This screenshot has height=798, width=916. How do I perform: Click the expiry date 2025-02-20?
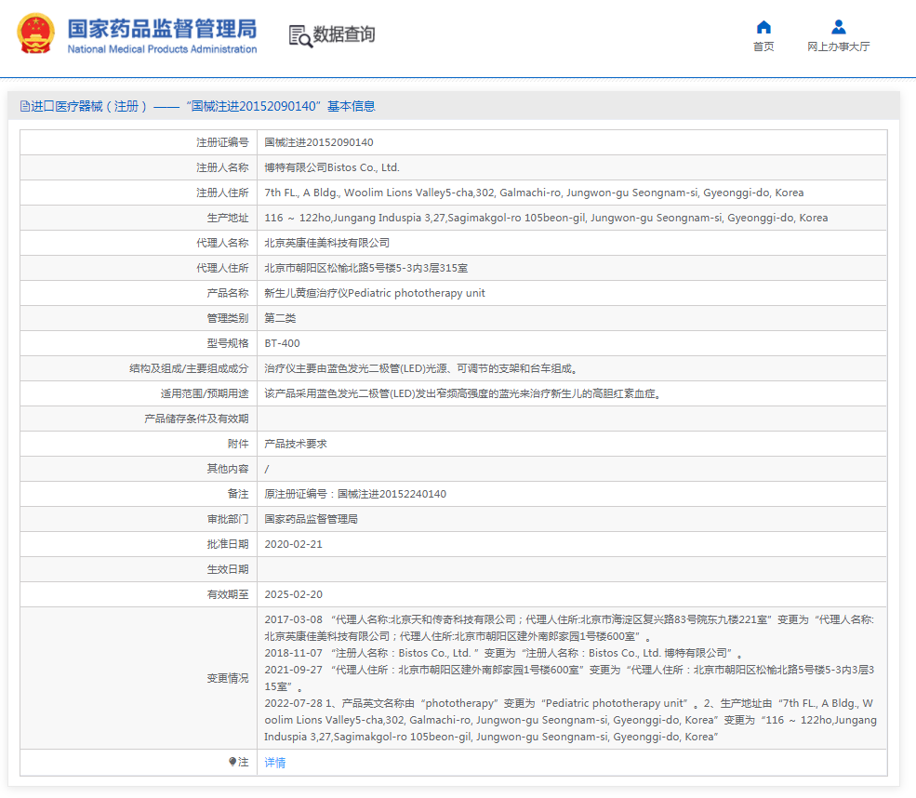[293, 594]
